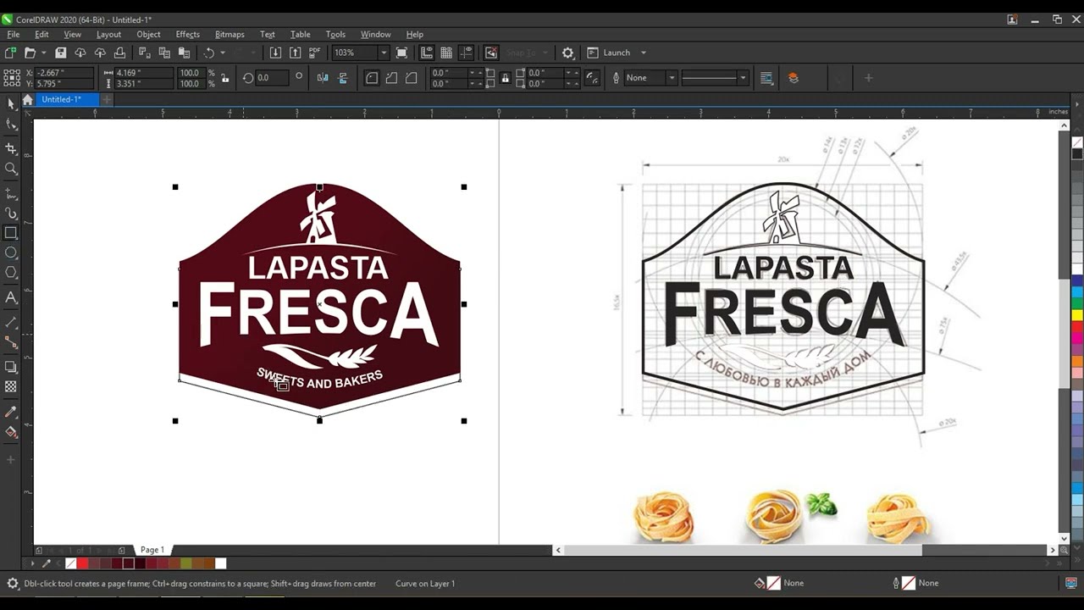
Task: Pick the Color Eyedropper tool
Action: click(11, 412)
